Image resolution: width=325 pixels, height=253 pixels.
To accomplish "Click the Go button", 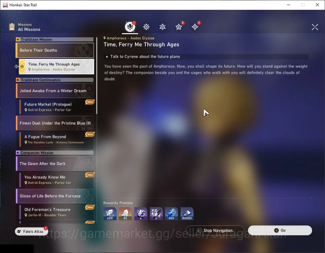I will 280,231.
